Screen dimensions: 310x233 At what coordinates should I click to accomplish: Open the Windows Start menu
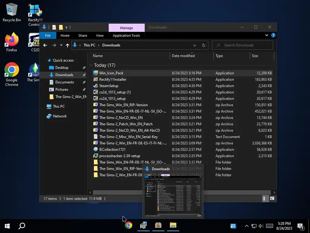tap(7, 226)
